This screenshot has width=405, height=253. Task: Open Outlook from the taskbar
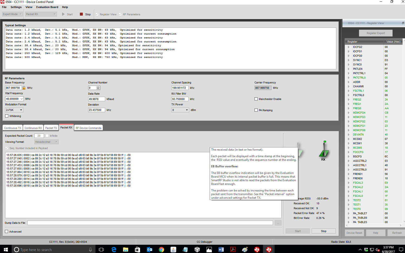click(x=149, y=249)
